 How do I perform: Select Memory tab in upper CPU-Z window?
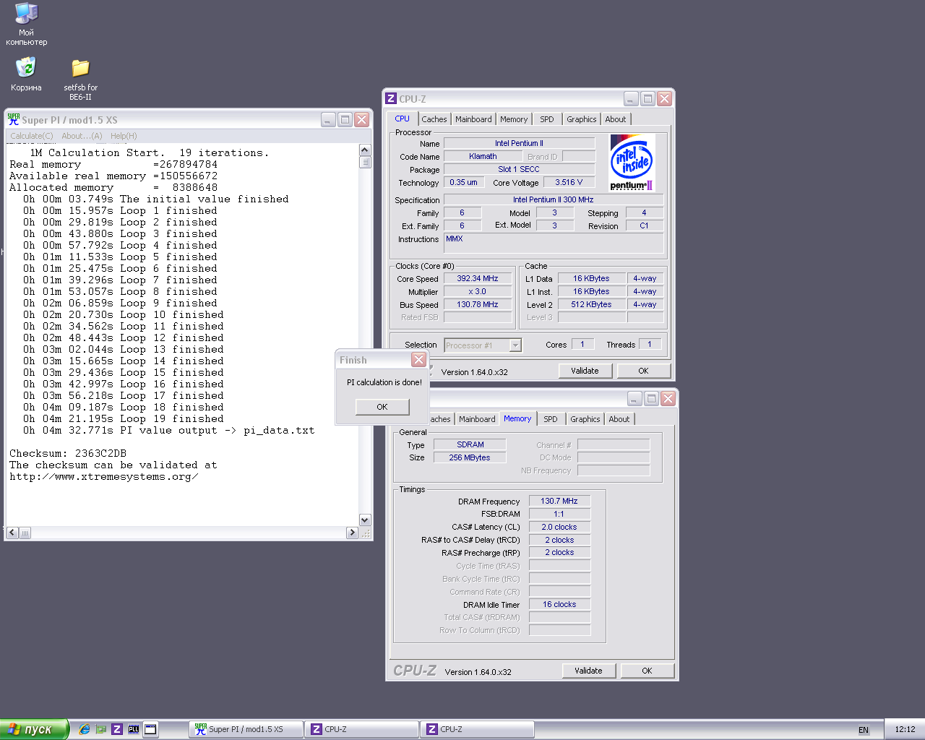[x=514, y=119]
